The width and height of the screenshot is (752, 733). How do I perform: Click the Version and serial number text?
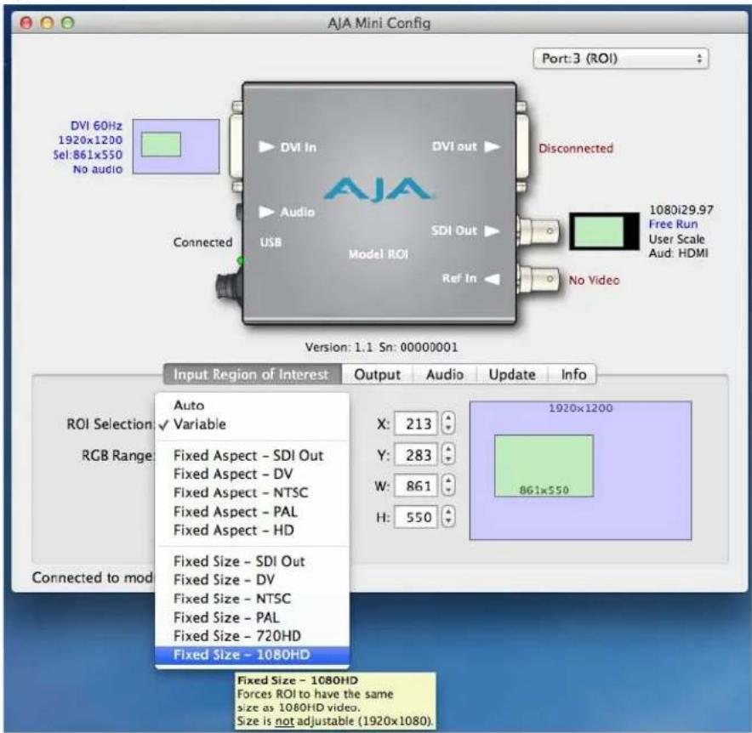(x=381, y=347)
